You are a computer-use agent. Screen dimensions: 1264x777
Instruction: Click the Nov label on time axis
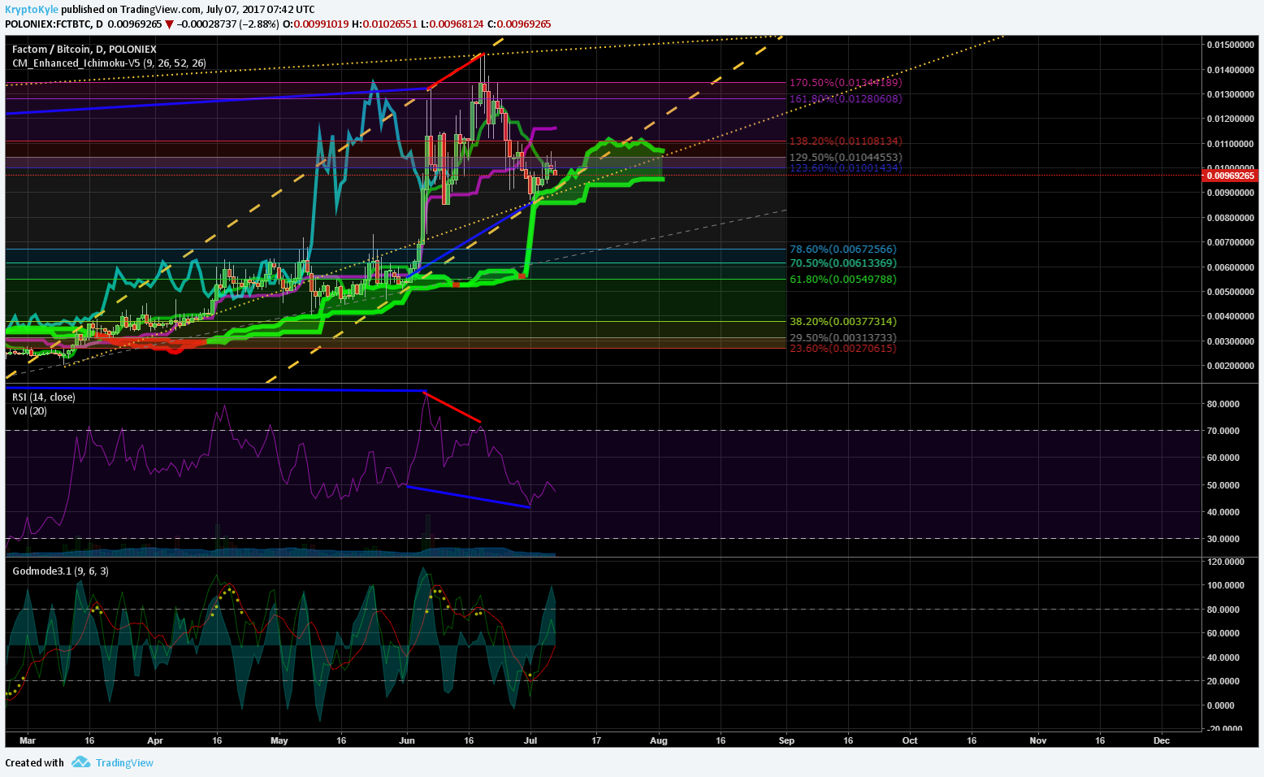(x=1037, y=741)
